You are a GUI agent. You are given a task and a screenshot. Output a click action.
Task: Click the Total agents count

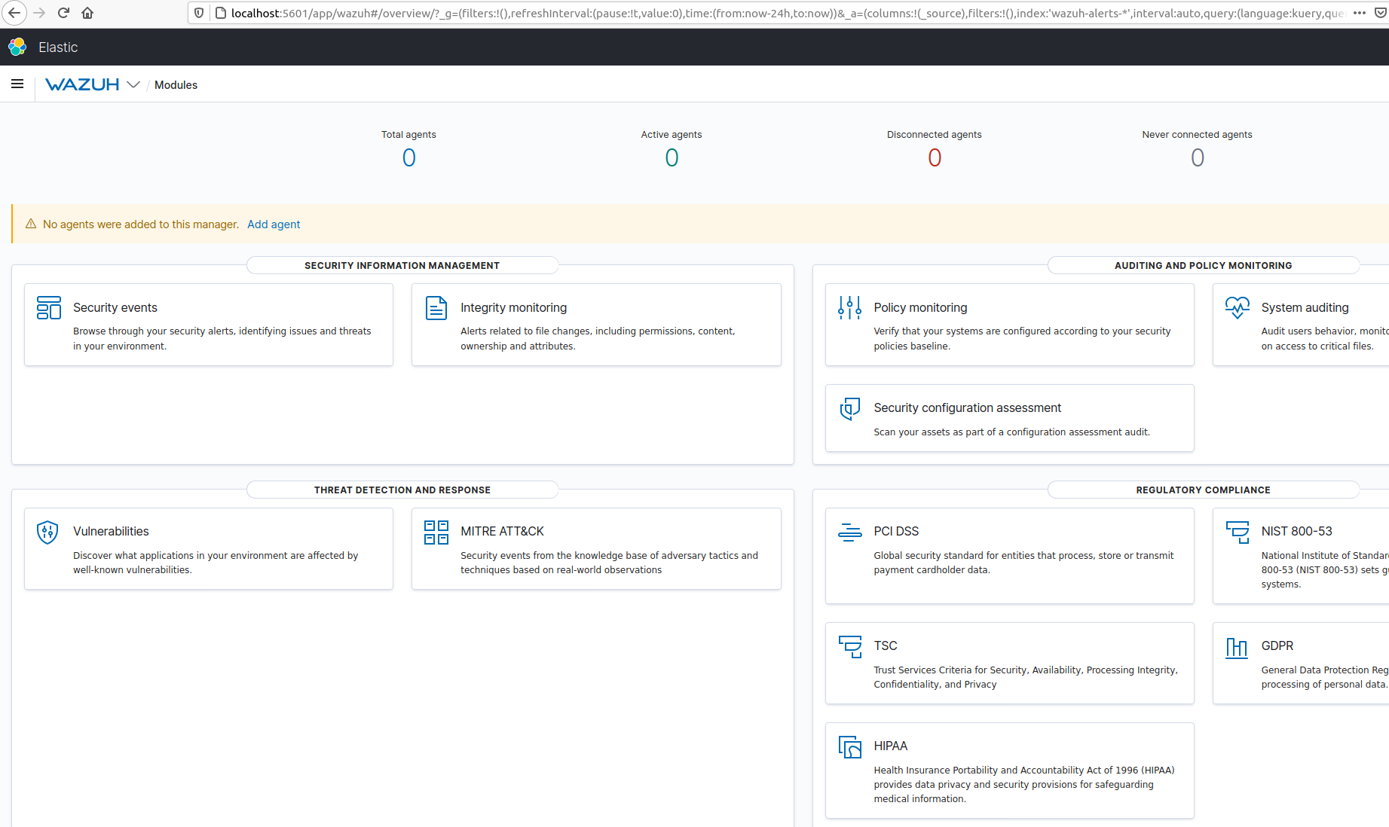(408, 157)
